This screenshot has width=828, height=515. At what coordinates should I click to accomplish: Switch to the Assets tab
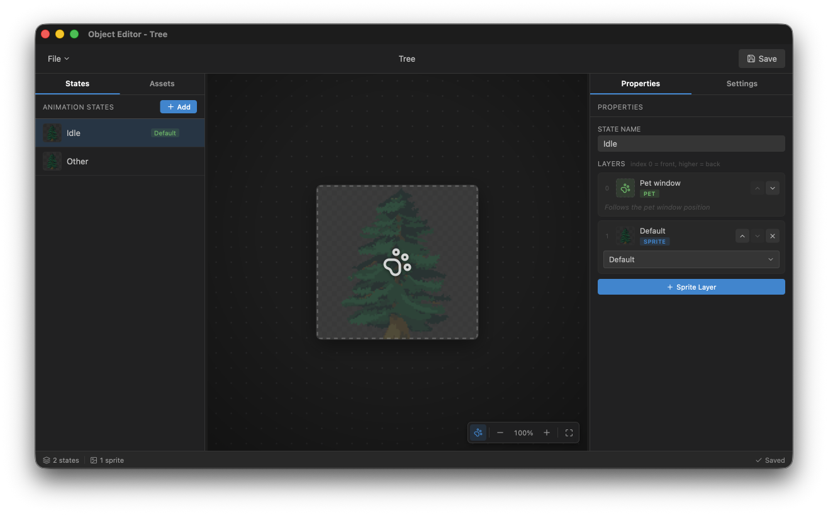pos(162,84)
